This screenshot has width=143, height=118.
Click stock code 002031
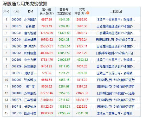[x=16, y=33]
